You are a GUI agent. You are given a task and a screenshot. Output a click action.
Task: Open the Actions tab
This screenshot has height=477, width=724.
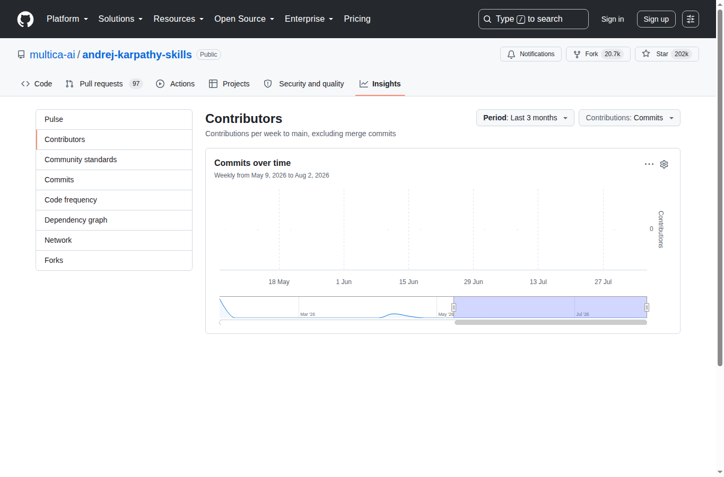(176, 84)
